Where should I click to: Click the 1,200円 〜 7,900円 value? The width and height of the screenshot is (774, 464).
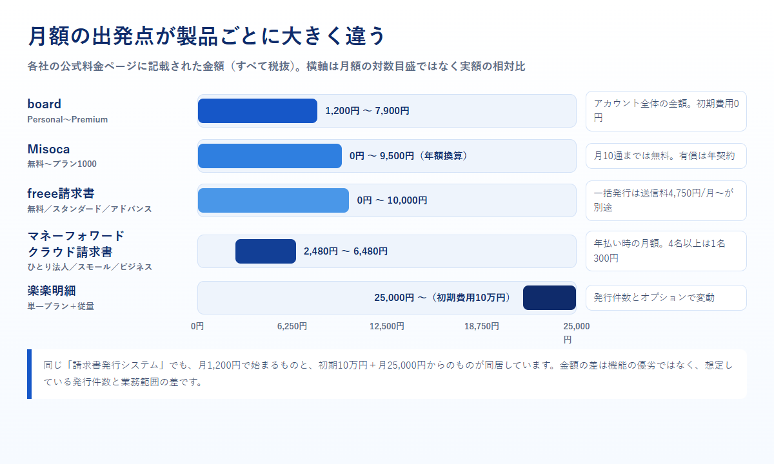367,111
